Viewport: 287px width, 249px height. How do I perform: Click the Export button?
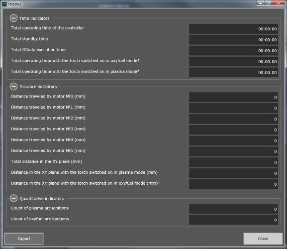tap(24, 239)
